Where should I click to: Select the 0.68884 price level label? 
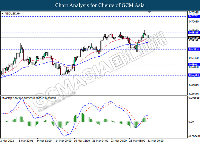(194, 49)
